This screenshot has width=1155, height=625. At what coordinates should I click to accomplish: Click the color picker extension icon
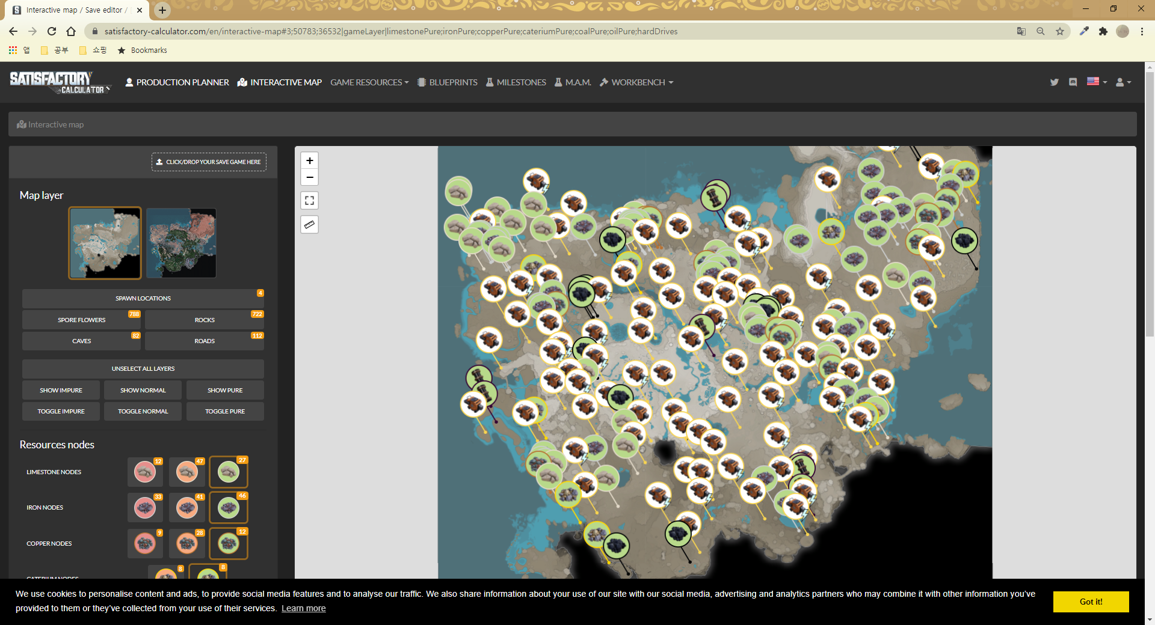(1084, 31)
